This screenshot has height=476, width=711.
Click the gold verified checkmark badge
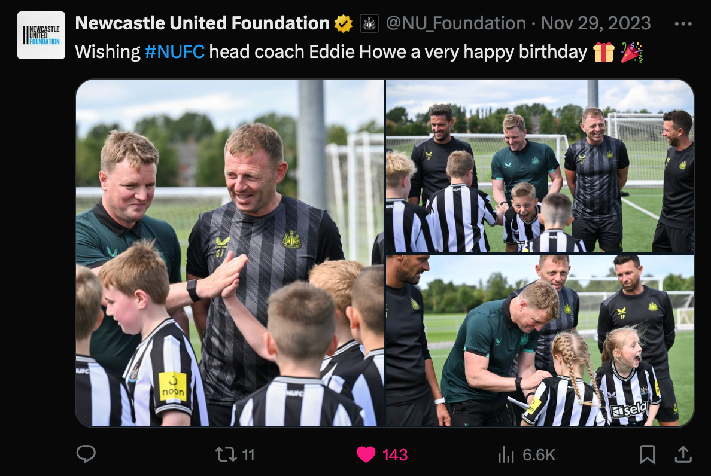pyautogui.click(x=344, y=23)
